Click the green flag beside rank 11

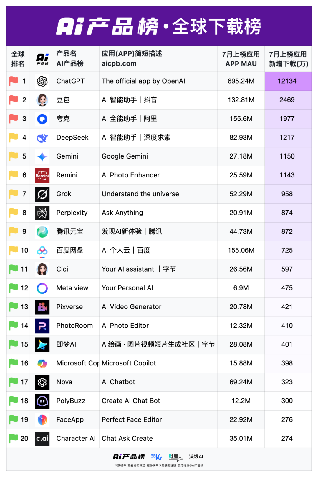click(x=14, y=269)
